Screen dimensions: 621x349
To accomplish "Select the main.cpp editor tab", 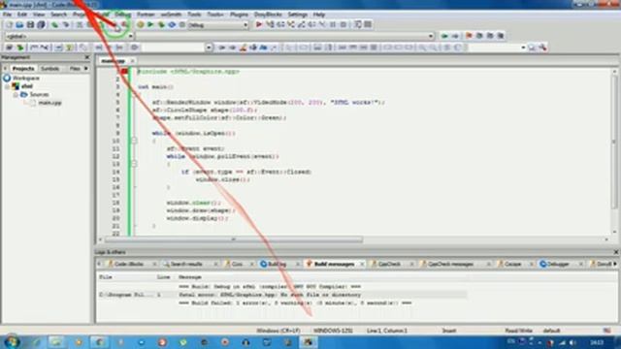I will [x=113, y=61].
